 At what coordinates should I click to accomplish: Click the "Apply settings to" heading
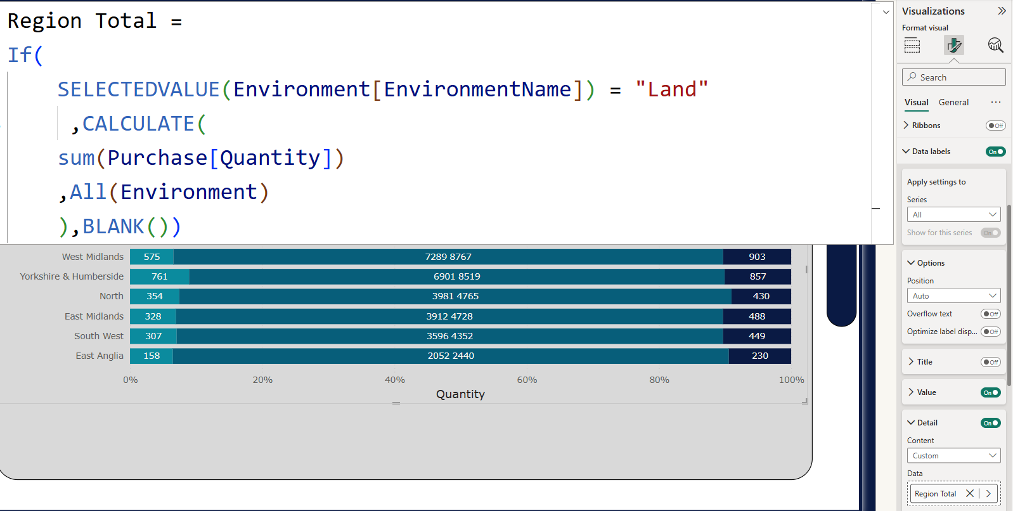[x=936, y=182]
